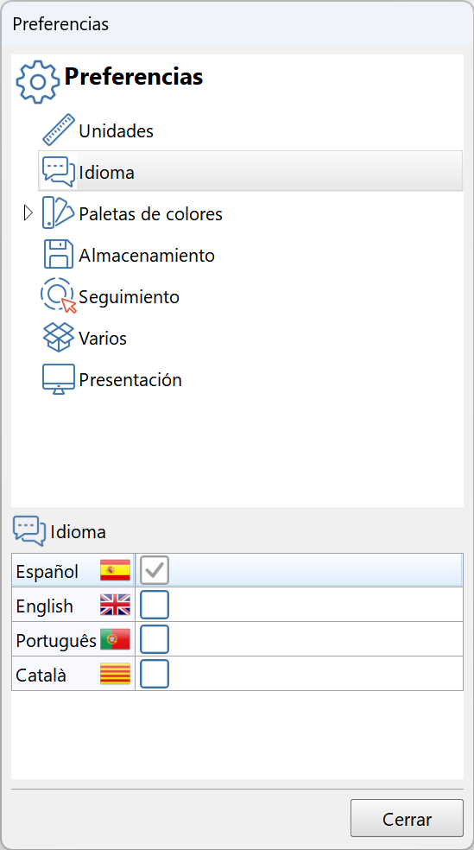Click the bold Preferencias root heading
Screen dimensions: 474x850
[134, 77]
